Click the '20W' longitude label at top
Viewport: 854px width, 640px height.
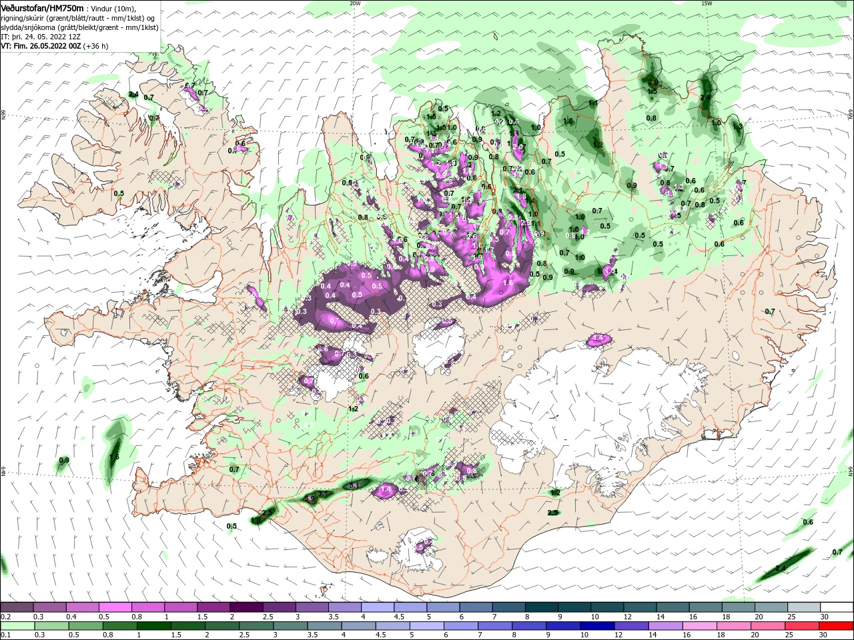click(355, 3)
